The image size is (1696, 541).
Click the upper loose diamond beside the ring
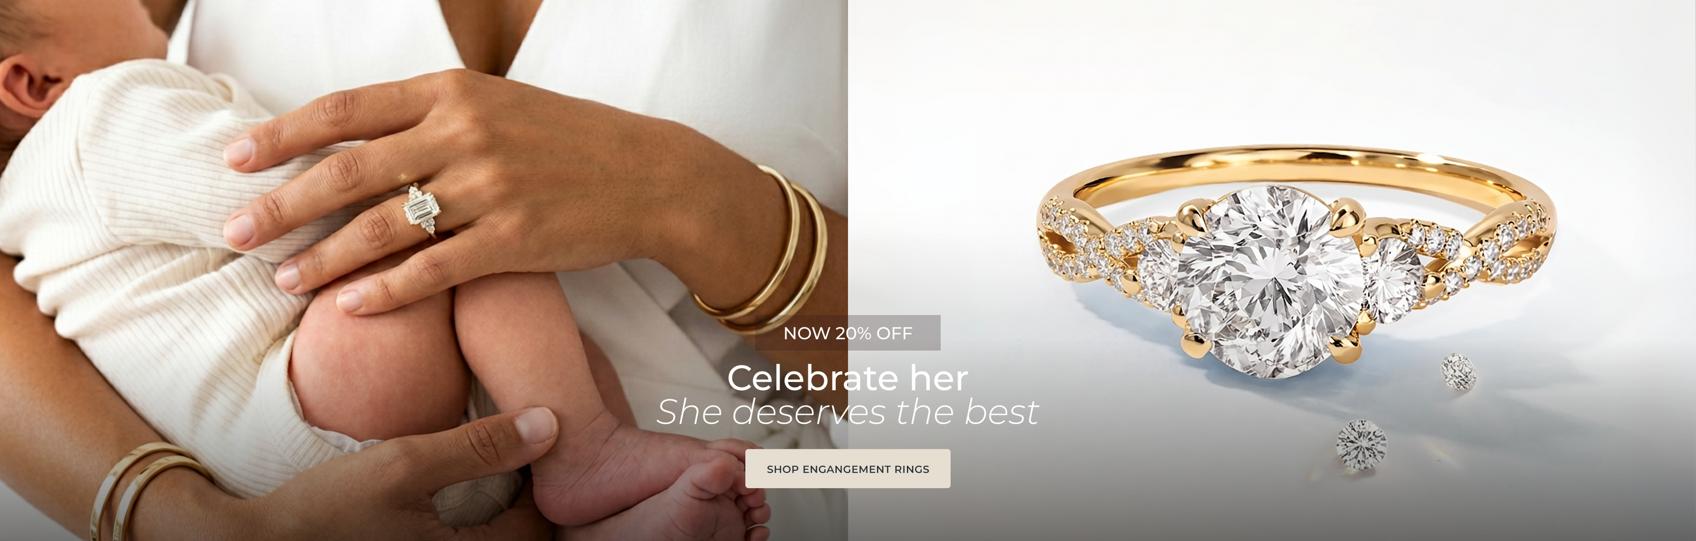click(1459, 371)
